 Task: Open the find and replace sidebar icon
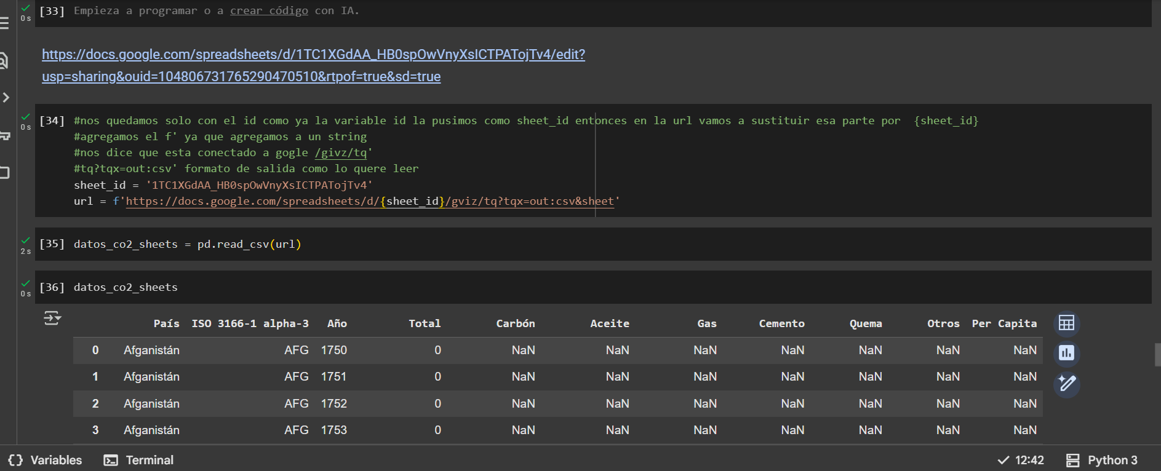(x=4, y=60)
